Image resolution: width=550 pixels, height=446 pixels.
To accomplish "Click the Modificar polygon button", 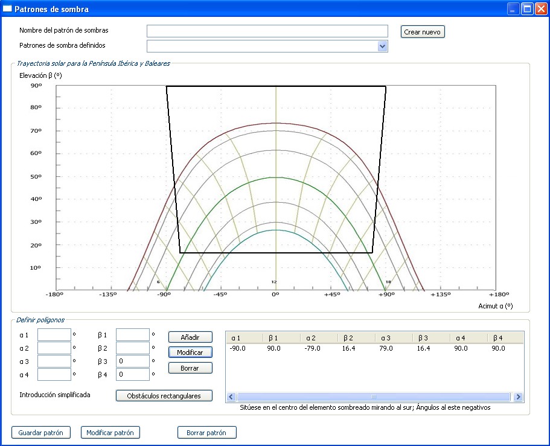I will tap(190, 352).
